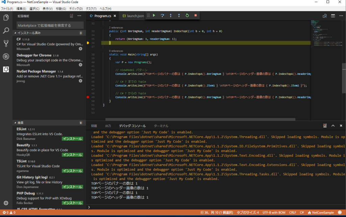This screenshot has height=217, width=346.
Task: Stop the debug session
Action: click(x=196, y=15)
